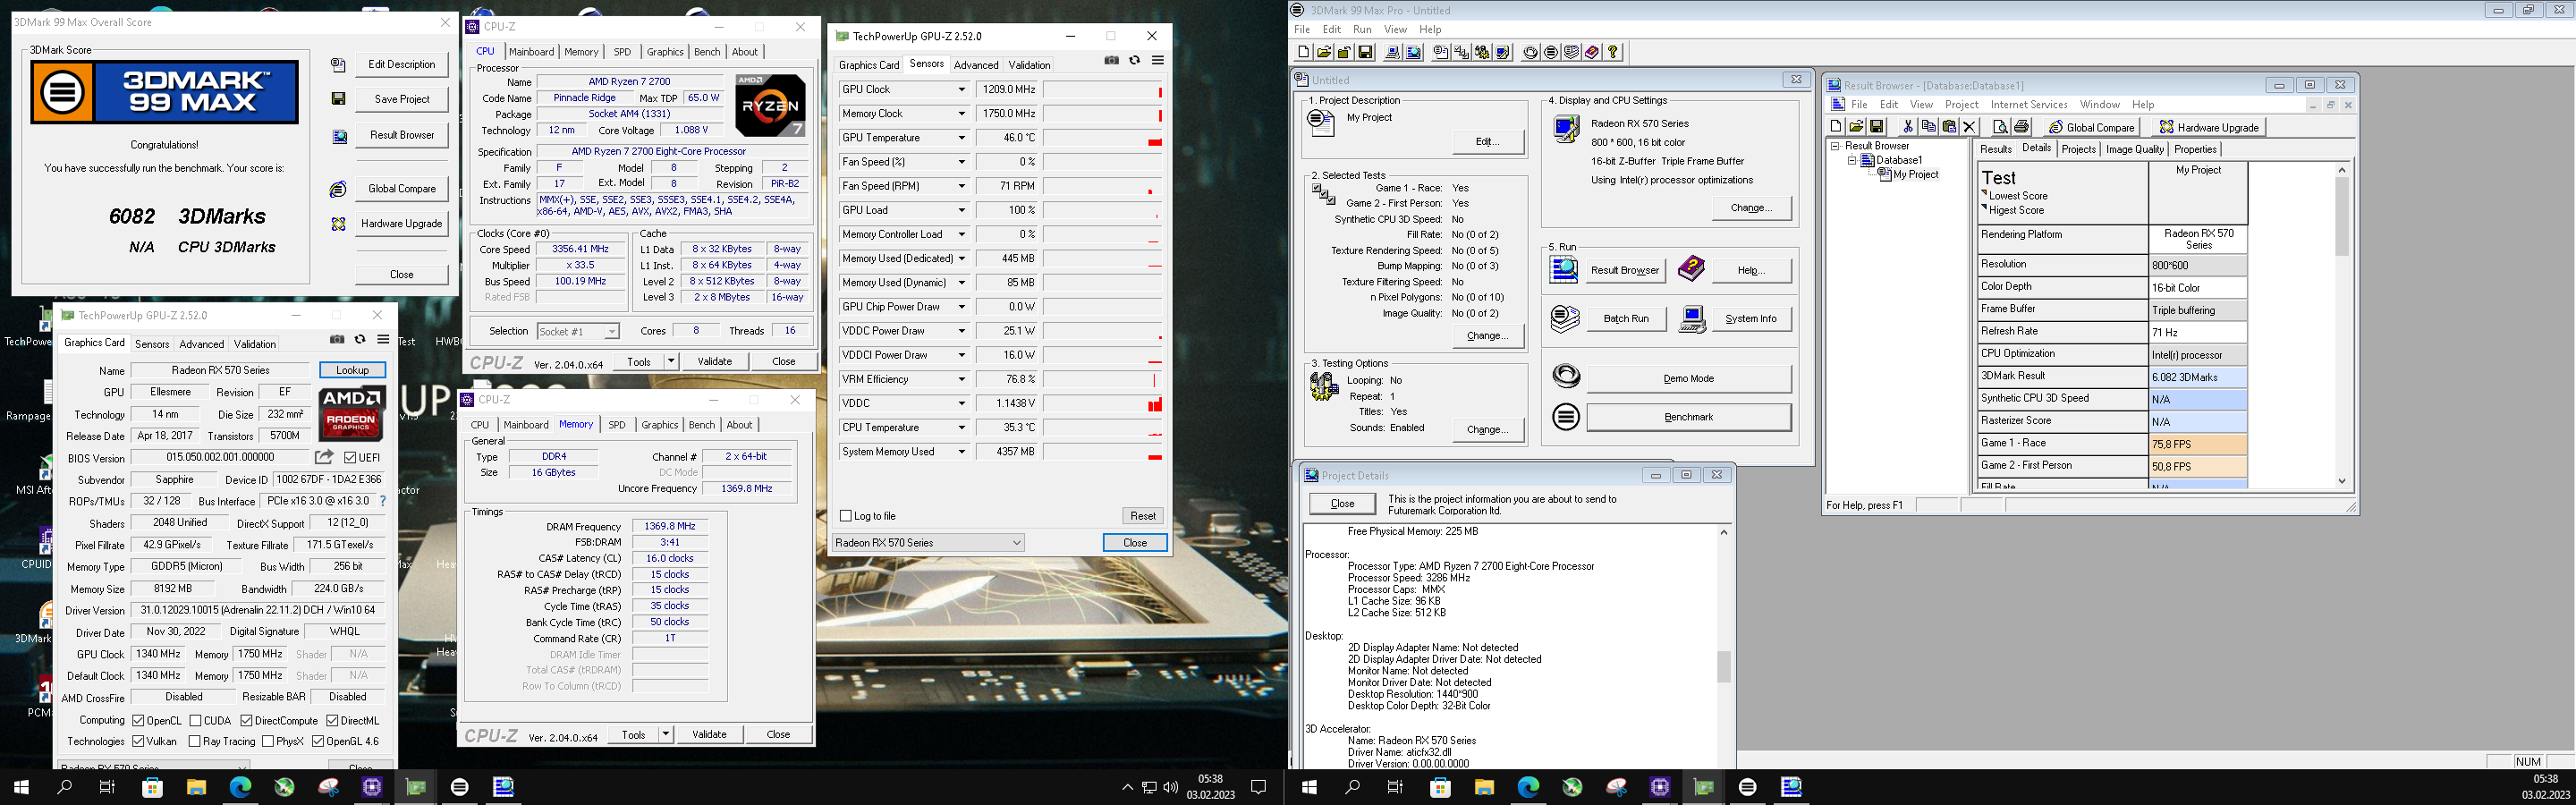The height and width of the screenshot is (805, 2576).
Task: Click Windows Start button on left taskbar
Action: pyautogui.click(x=21, y=787)
